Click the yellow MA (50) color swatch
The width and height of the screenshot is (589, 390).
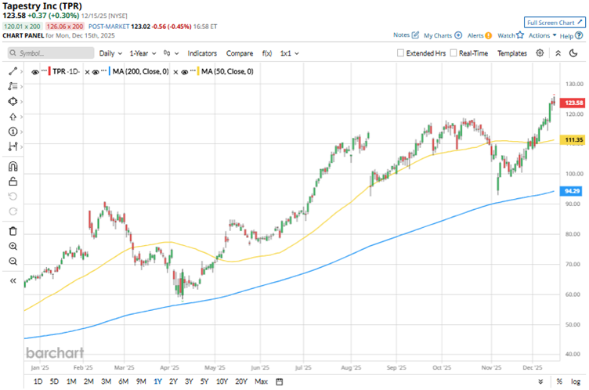click(x=197, y=71)
